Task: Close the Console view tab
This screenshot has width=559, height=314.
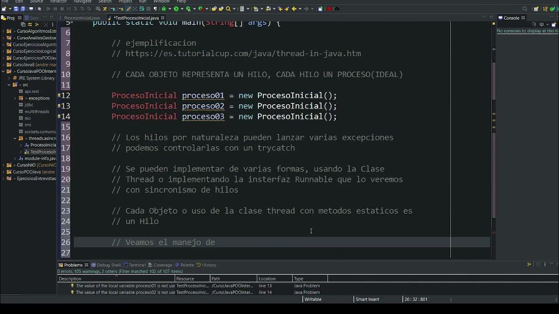Action: [523, 18]
